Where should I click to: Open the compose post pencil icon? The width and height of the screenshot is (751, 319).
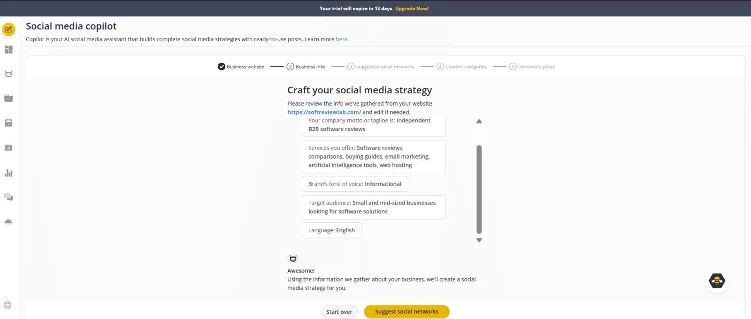point(8,30)
